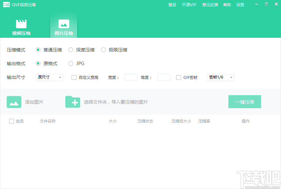
Task: Open the 原尺寸 output size dropdown
Action: pos(49,77)
